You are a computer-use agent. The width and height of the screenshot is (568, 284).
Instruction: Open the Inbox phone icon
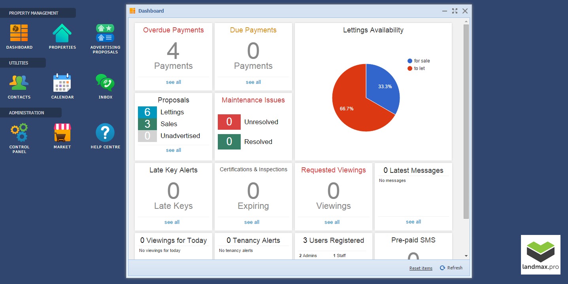click(105, 83)
